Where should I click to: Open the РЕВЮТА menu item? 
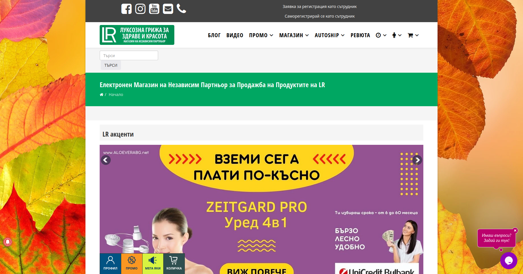360,35
